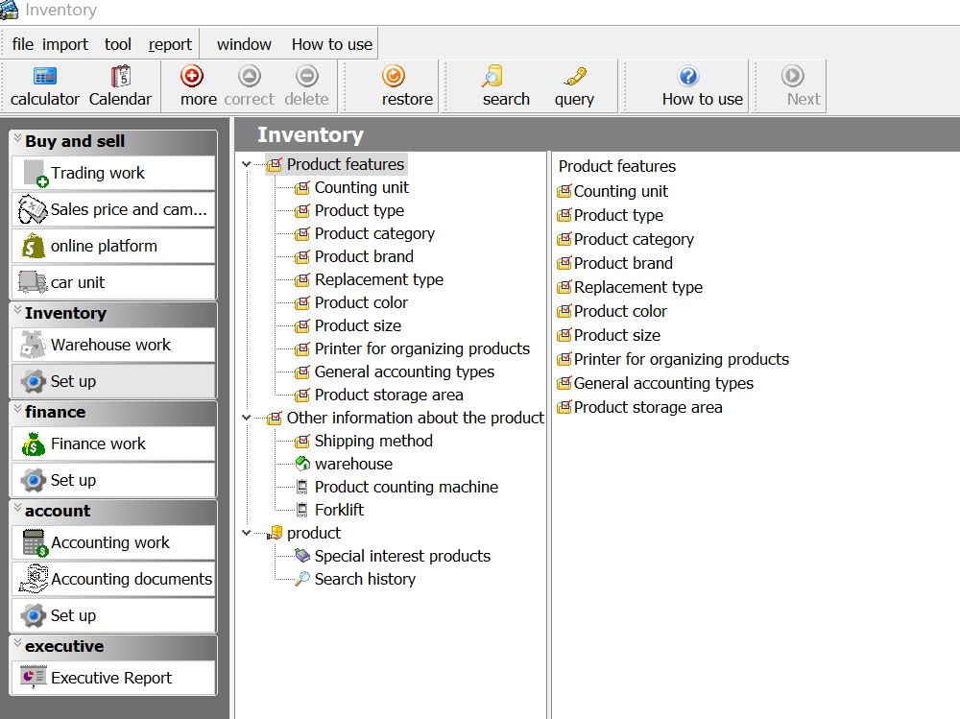The height and width of the screenshot is (719, 960).
Task: Collapse the Product features tree node
Action: 246,165
